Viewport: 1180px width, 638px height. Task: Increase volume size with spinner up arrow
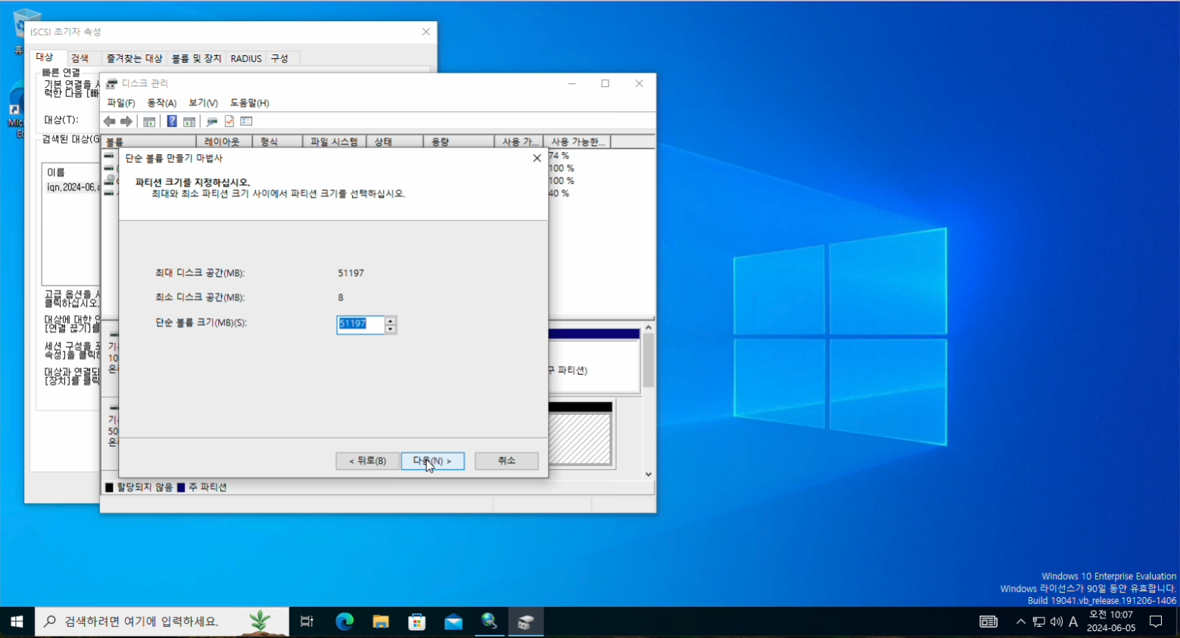point(391,321)
